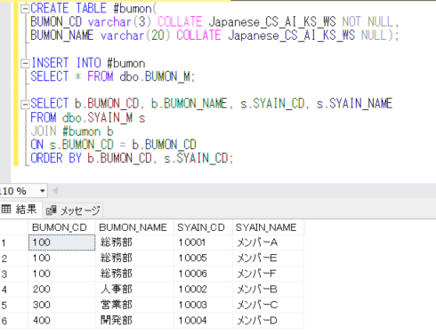Select result row number 4
Viewport: 436px width, 334px height.
(x=14, y=290)
